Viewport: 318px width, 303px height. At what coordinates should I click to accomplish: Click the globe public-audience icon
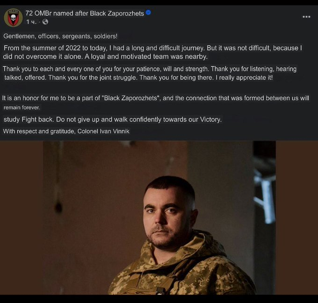[46, 22]
